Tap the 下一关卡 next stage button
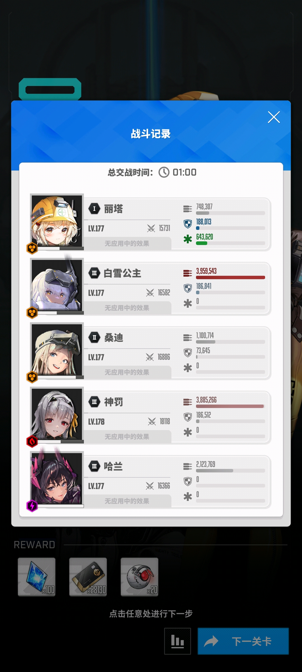Screen dimensions: 302x672 tap(243, 641)
